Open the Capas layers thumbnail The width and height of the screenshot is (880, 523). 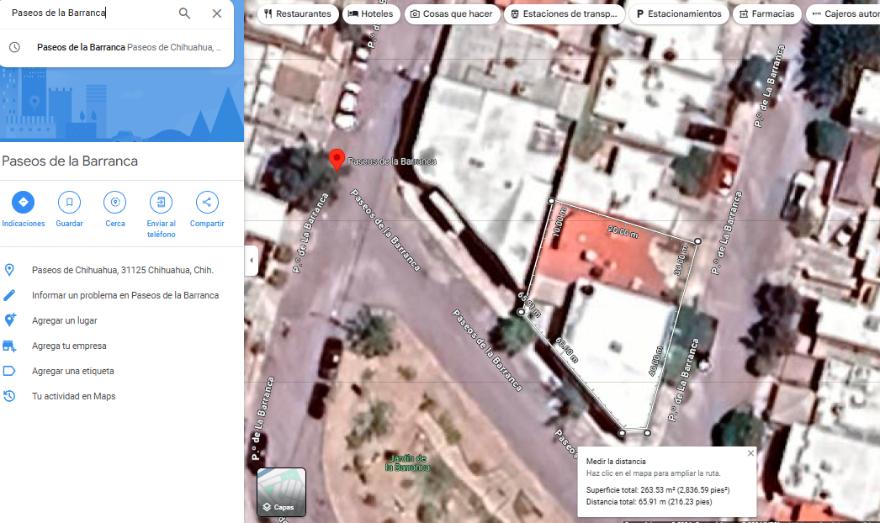281,492
